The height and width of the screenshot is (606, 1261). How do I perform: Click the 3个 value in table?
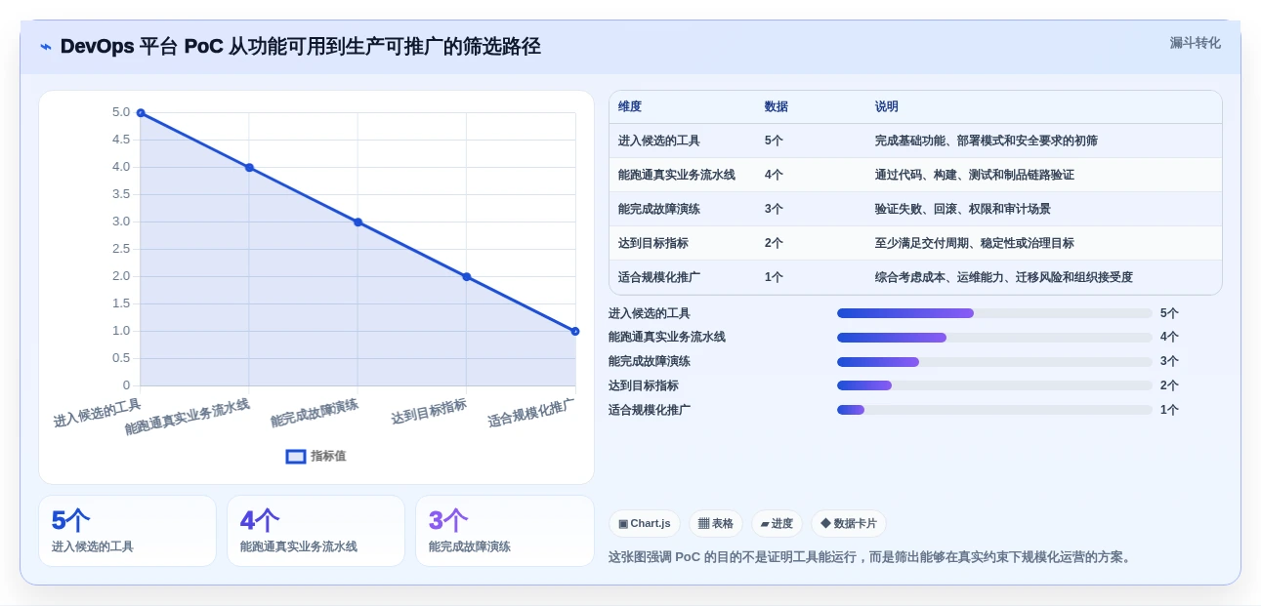click(774, 209)
